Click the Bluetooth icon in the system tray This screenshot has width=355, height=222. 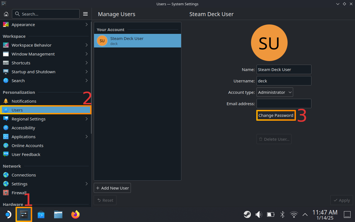tap(282, 214)
